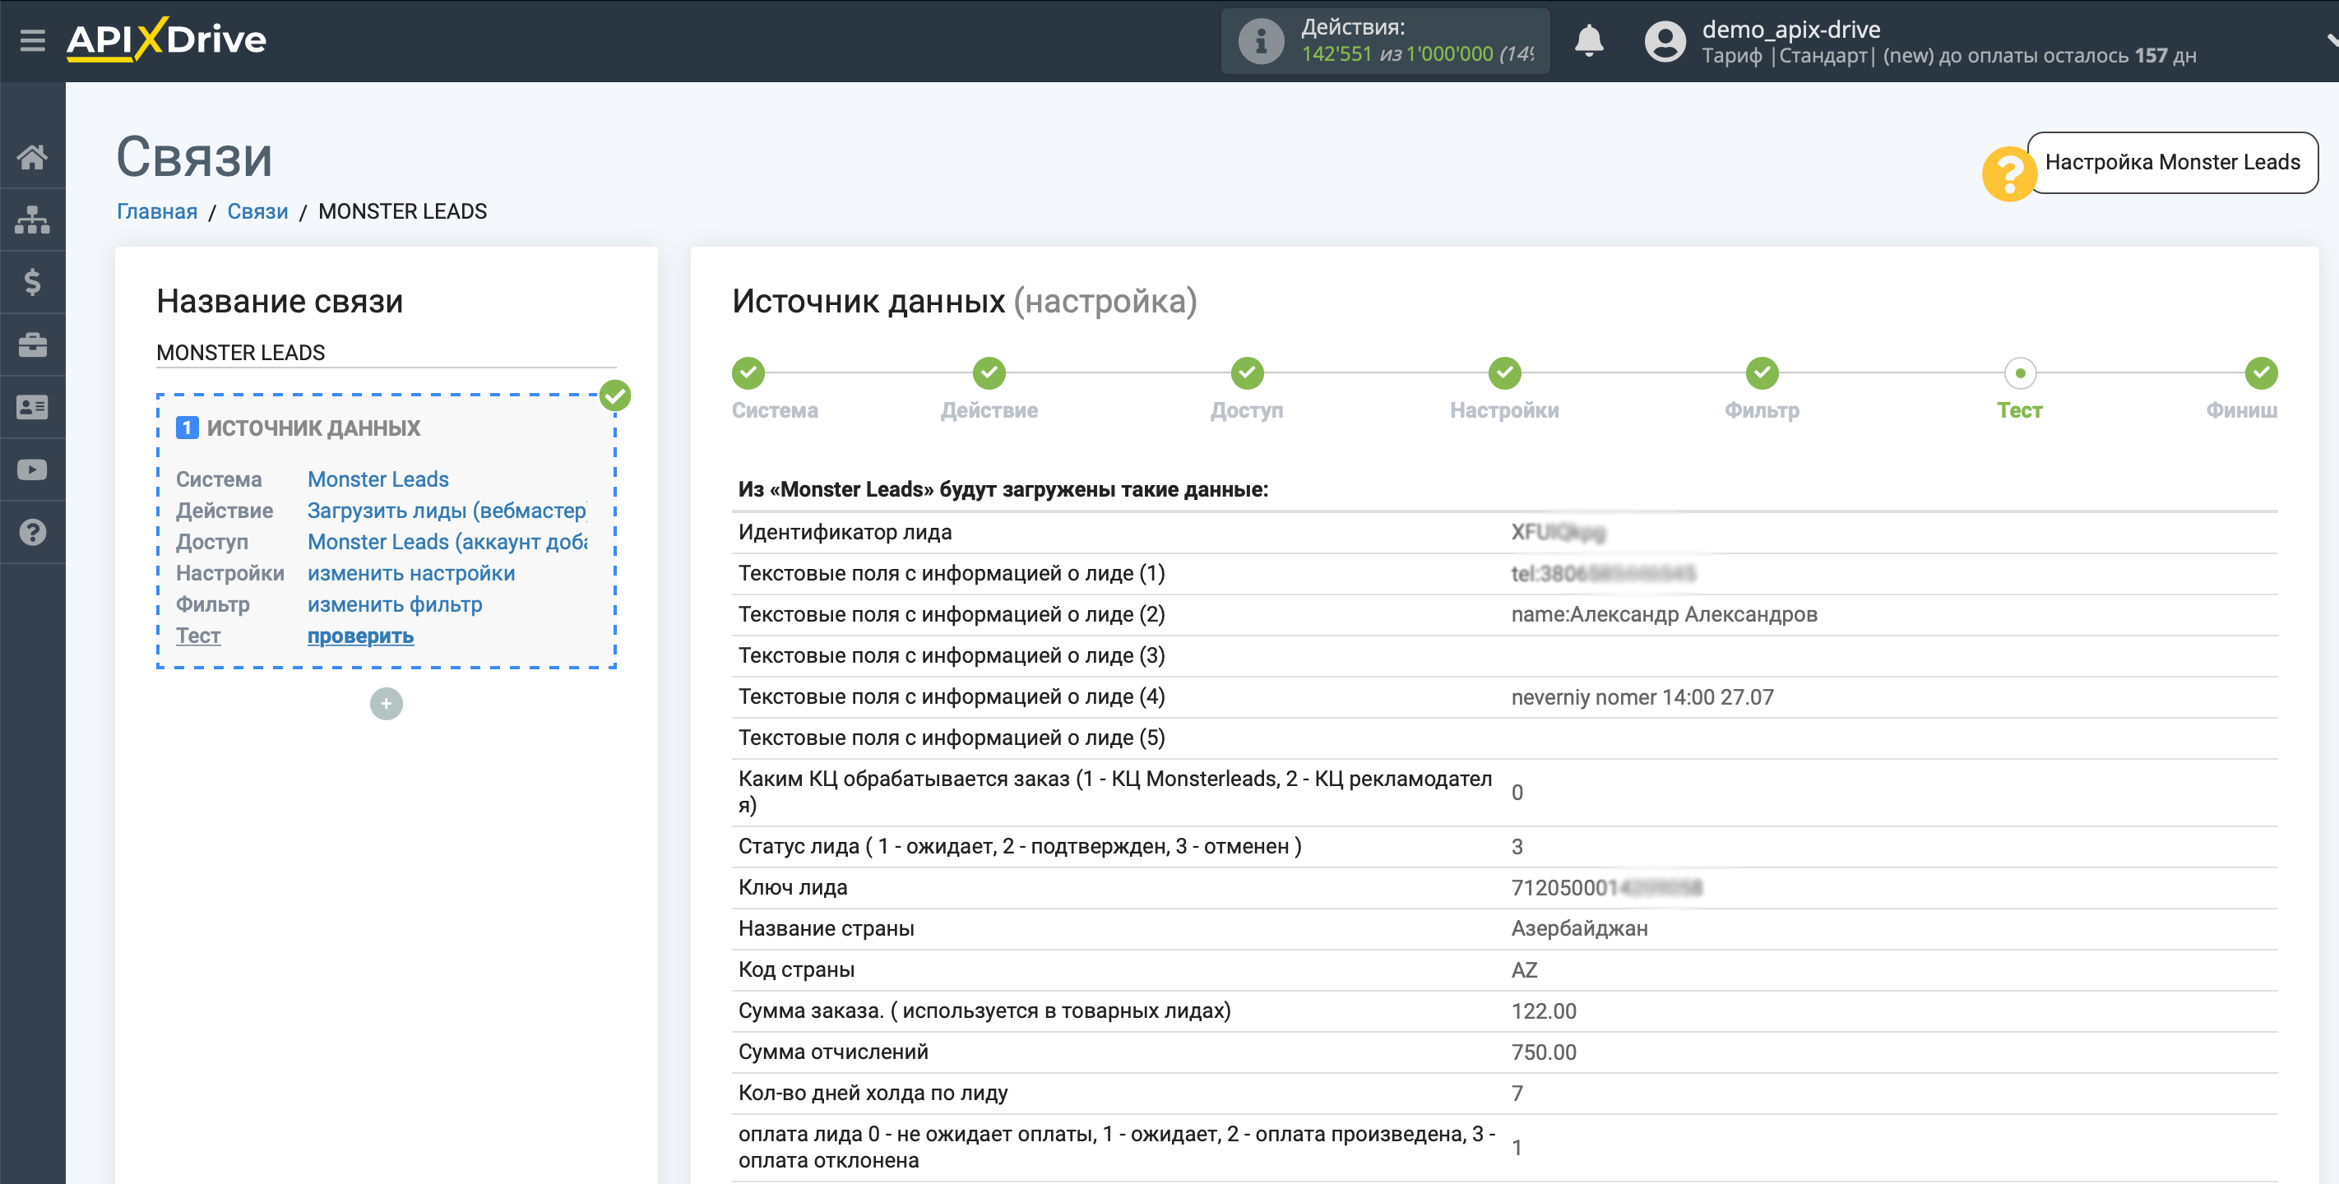
Task: Click the APIXDrive logo
Action: pos(166,40)
